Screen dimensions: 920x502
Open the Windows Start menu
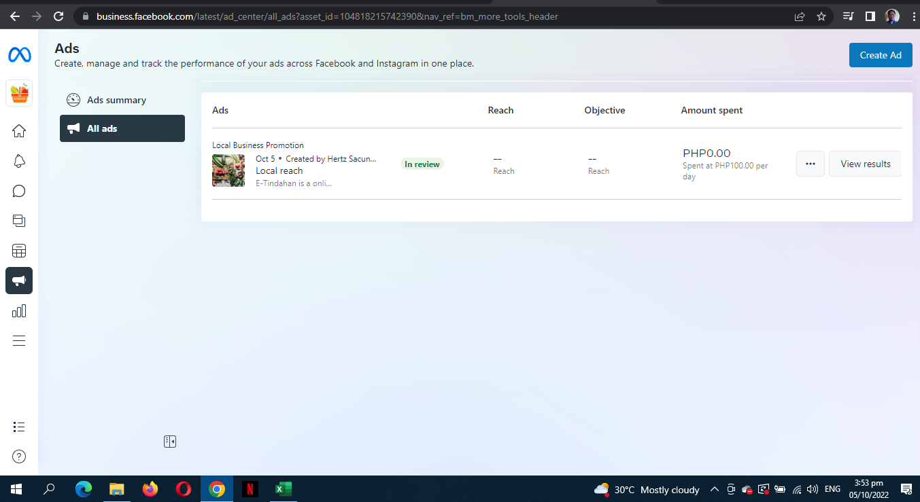click(x=16, y=488)
